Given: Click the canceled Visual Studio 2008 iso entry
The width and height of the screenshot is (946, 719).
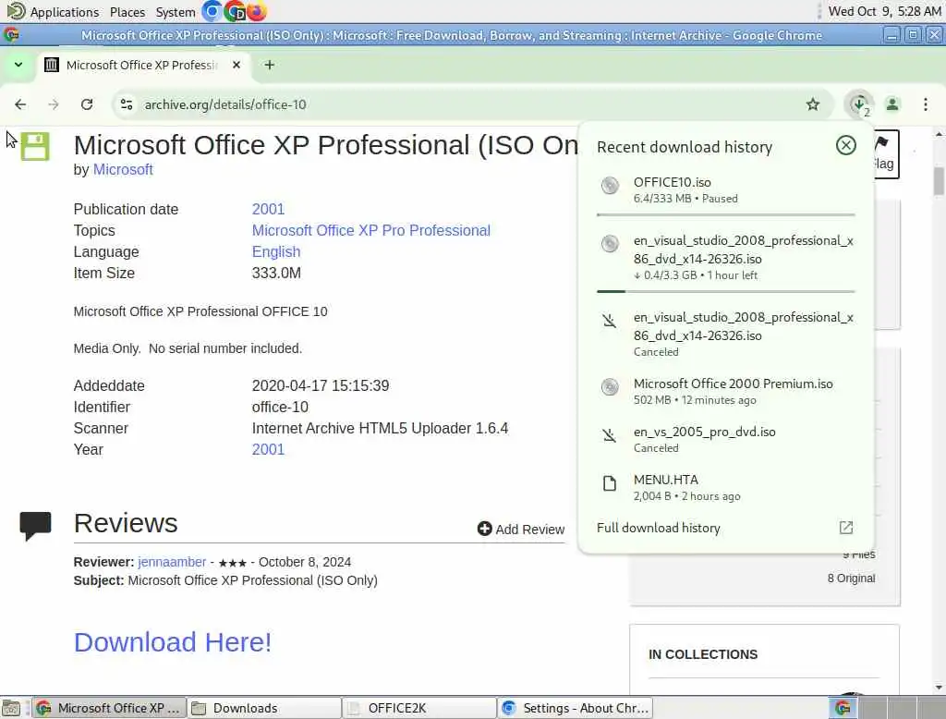Looking at the screenshot, I should tap(726, 334).
